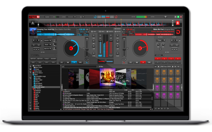Click the search magnifier icon in browser

(x=63, y=67)
